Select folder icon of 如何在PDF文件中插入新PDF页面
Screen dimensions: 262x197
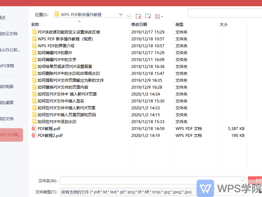[x=34, y=108]
